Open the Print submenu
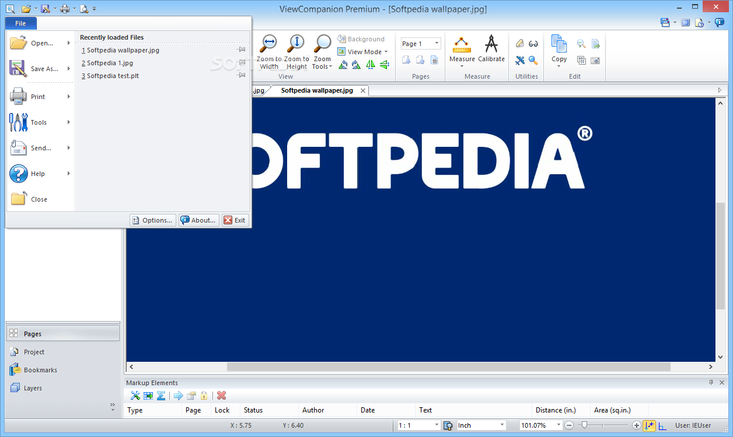Viewport: 733px width, 437px height. click(40, 97)
